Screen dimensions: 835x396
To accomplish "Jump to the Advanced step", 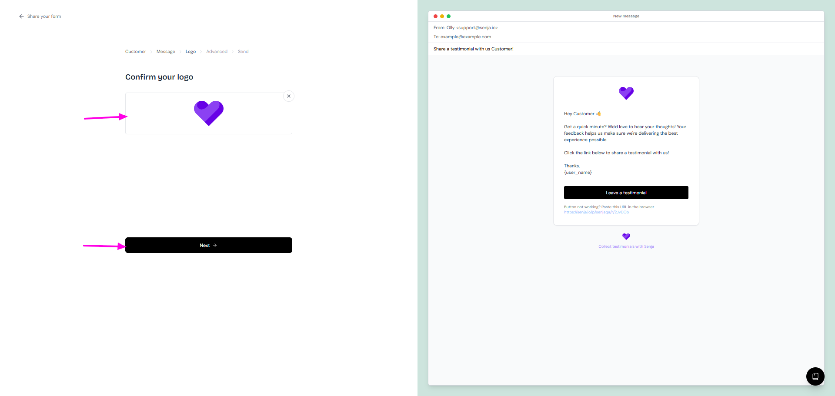I will coord(217,52).
